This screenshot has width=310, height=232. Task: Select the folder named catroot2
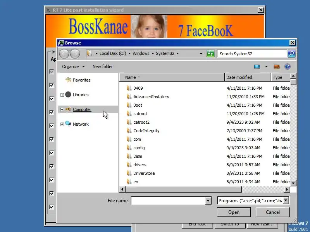pyautogui.click(x=141, y=122)
